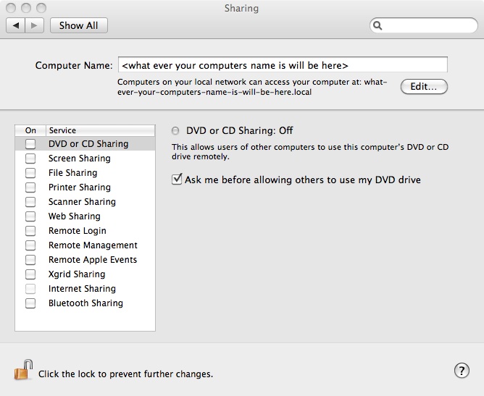The height and width of the screenshot is (396, 484).
Task: Click the Show All button
Action: click(x=78, y=25)
